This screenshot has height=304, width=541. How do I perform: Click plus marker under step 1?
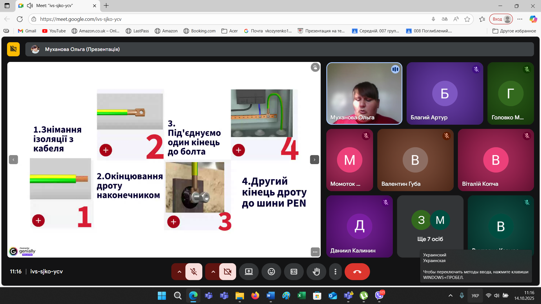click(x=38, y=220)
